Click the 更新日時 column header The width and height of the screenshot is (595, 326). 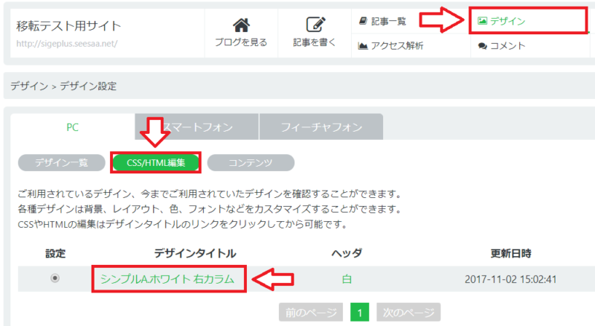(x=510, y=253)
